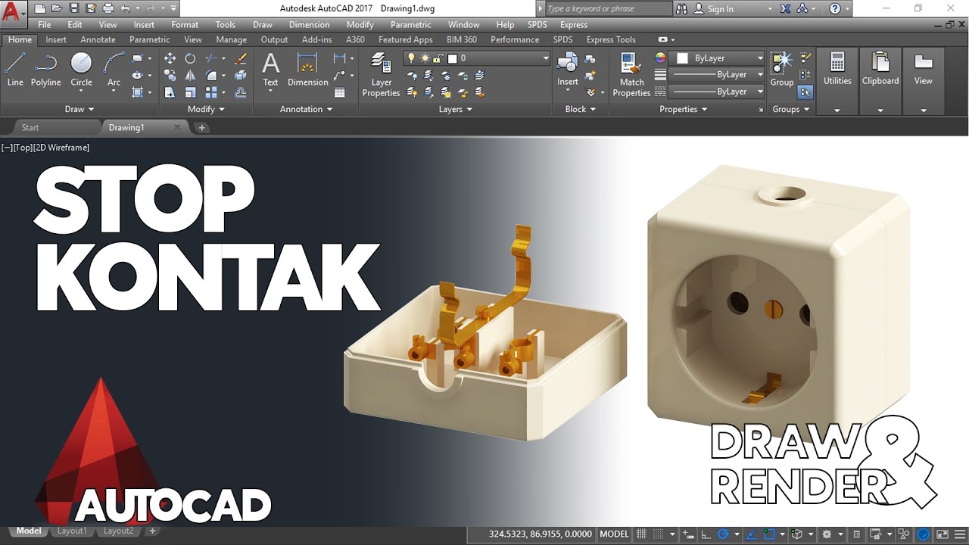Open the layer selection dropdown
Image resolution: width=969 pixels, height=545 pixels.
[x=478, y=58]
